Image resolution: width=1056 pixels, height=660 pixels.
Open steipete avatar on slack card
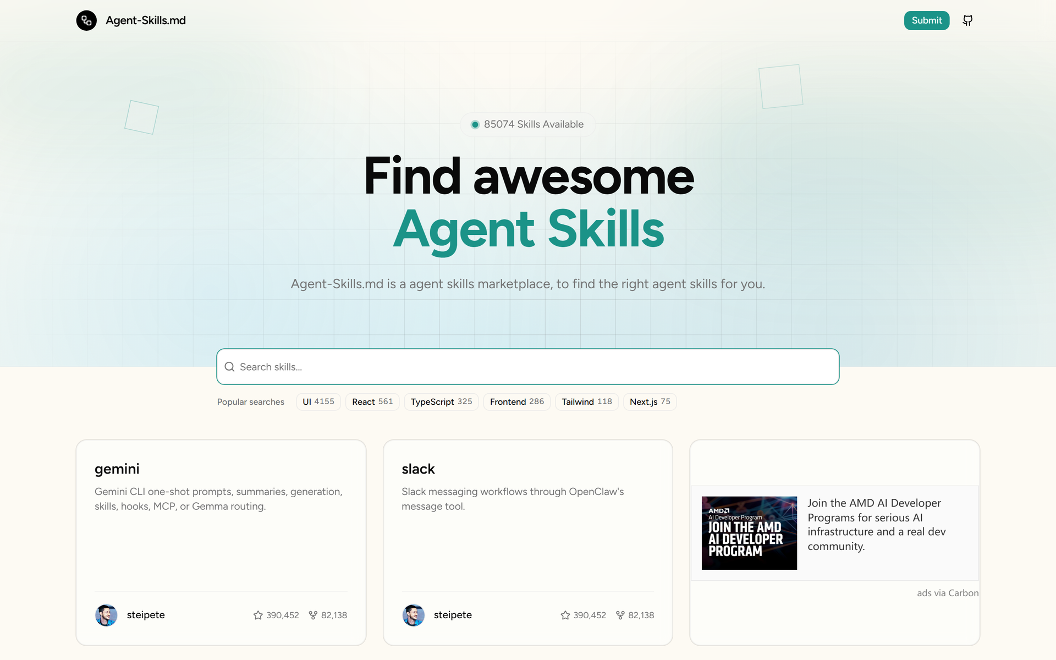413,615
